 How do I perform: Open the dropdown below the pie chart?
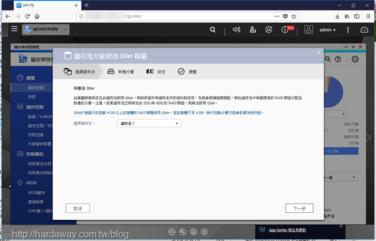click(x=335, y=114)
